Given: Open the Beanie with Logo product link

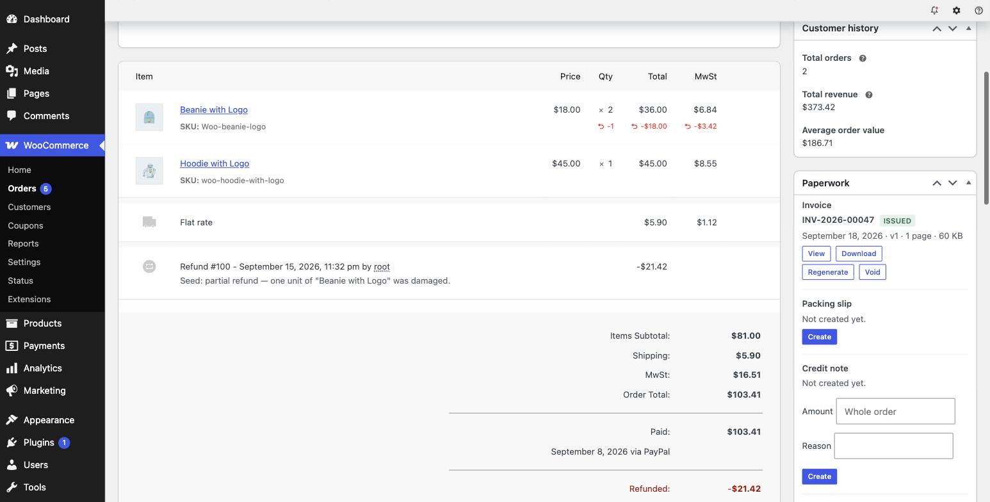Looking at the screenshot, I should click(x=214, y=109).
